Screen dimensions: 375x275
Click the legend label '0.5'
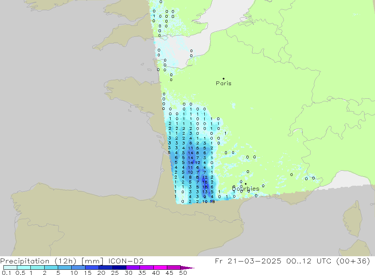pyautogui.click(x=20, y=273)
